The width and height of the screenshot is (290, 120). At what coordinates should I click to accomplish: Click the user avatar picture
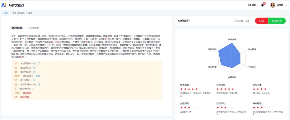point(273,5)
